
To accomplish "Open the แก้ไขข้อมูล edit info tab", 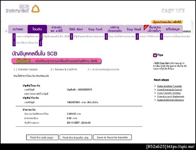I will 173,29.
